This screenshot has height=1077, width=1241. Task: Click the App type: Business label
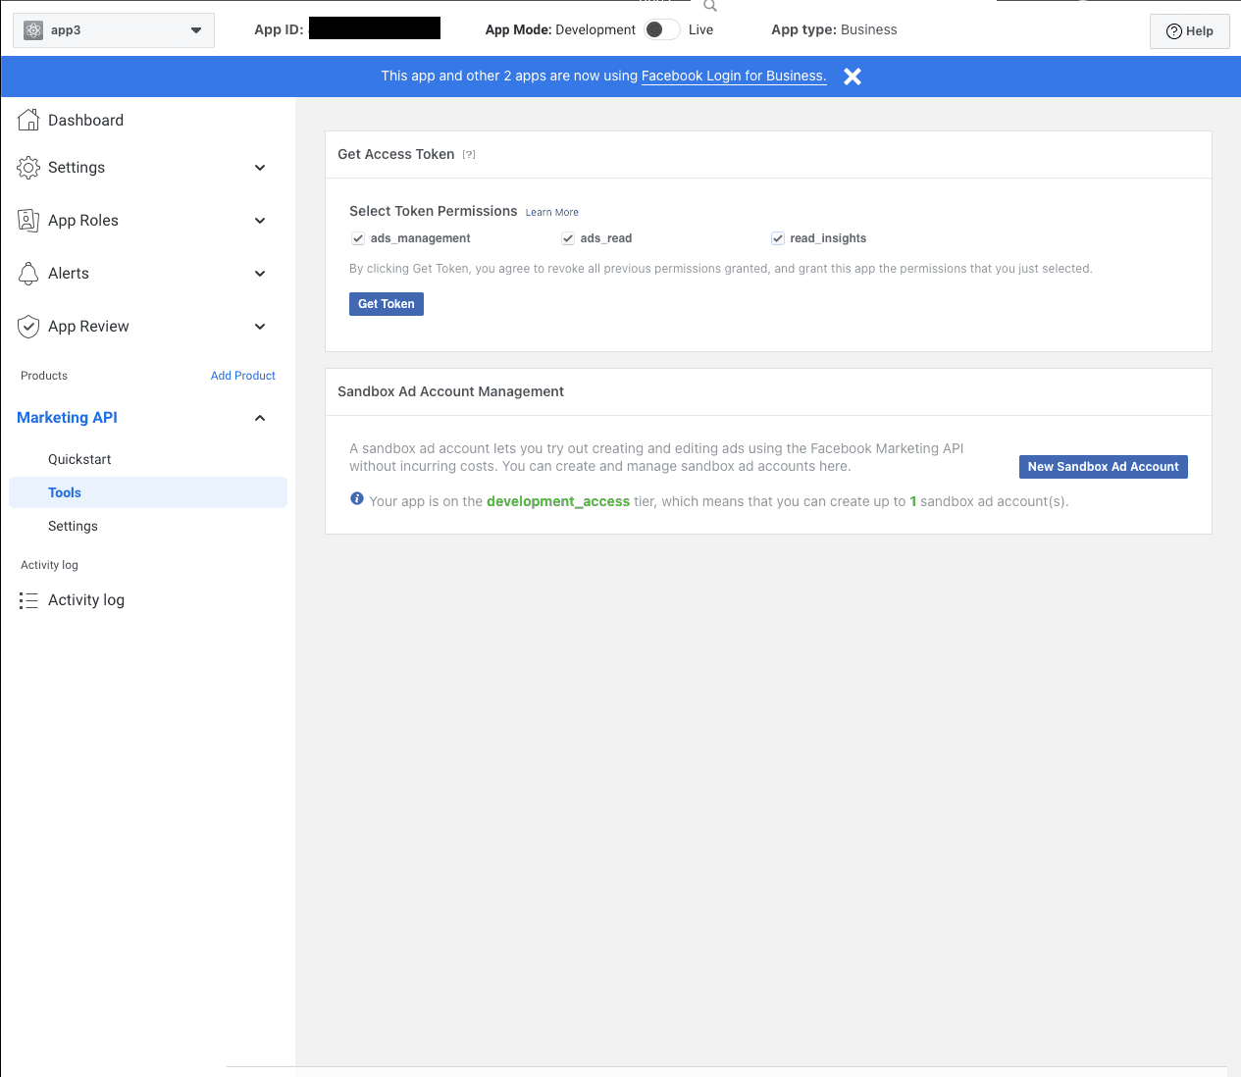(x=834, y=29)
